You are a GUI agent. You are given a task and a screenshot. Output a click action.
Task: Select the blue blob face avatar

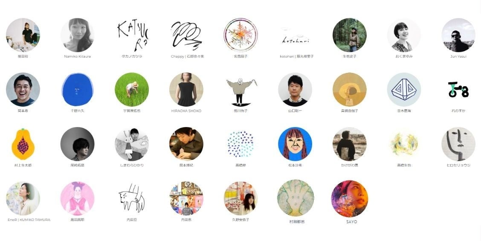77,90
